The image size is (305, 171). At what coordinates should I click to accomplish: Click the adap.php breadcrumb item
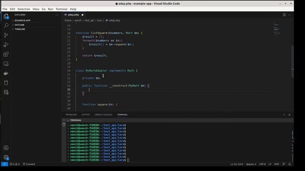click(113, 20)
